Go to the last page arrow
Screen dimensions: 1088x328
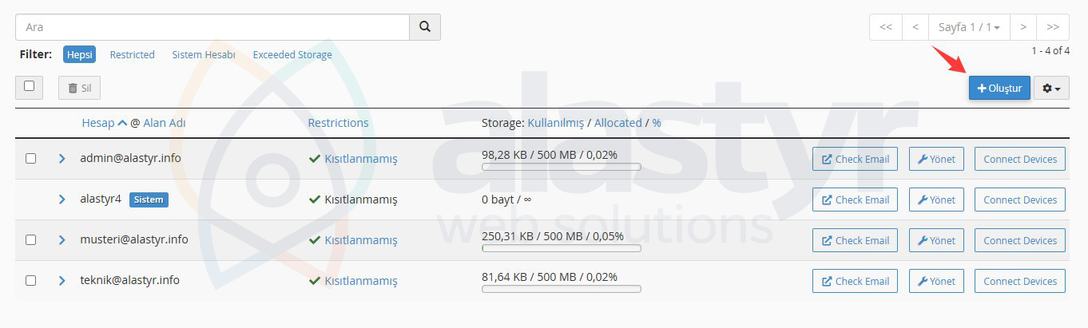coord(1052,27)
